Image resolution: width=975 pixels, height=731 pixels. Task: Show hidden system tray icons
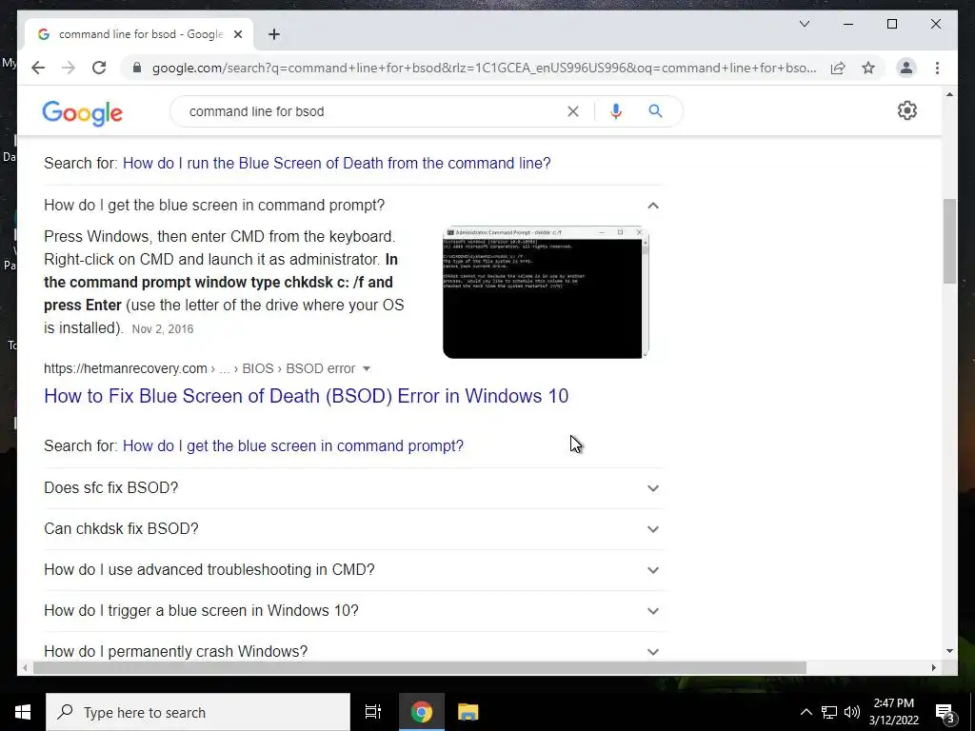(806, 712)
